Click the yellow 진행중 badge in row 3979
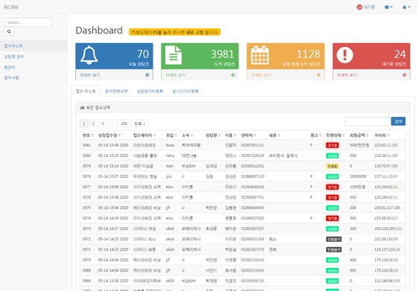This screenshot has height=291, width=417. 332,166
